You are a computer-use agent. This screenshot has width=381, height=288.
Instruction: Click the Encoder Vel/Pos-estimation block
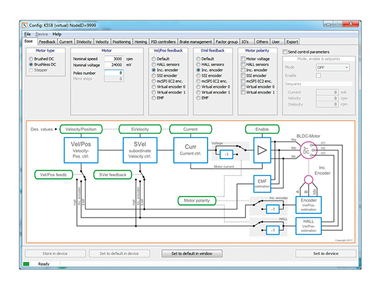click(x=309, y=205)
